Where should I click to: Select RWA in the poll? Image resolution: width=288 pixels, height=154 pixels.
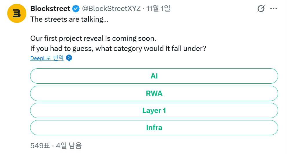click(154, 93)
